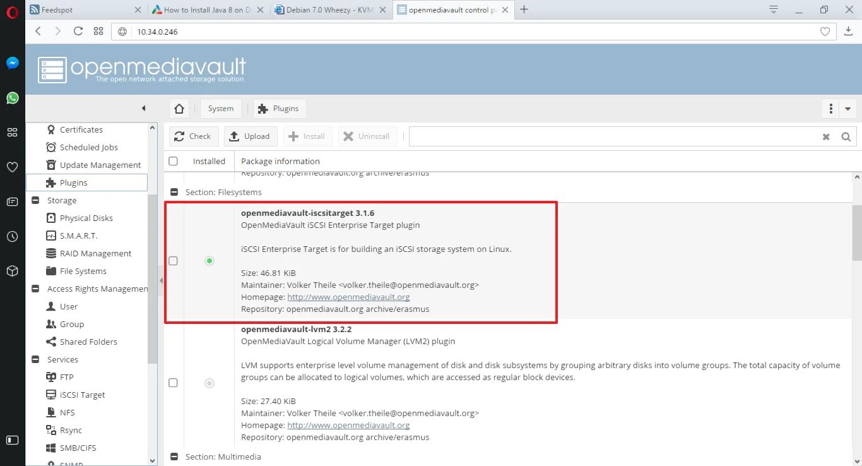Open FTP service settings
Image resolution: width=862 pixels, height=466 pixels.
pos(66,377)
